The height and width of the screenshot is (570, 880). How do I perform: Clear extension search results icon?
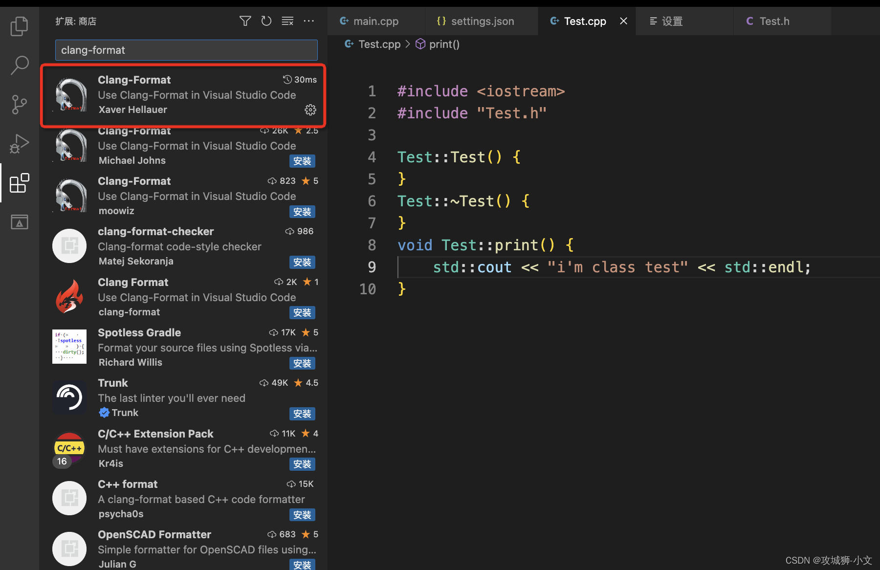[x=287, y=21]
